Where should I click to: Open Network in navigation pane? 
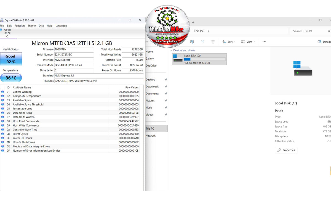[x=151, y=136]
